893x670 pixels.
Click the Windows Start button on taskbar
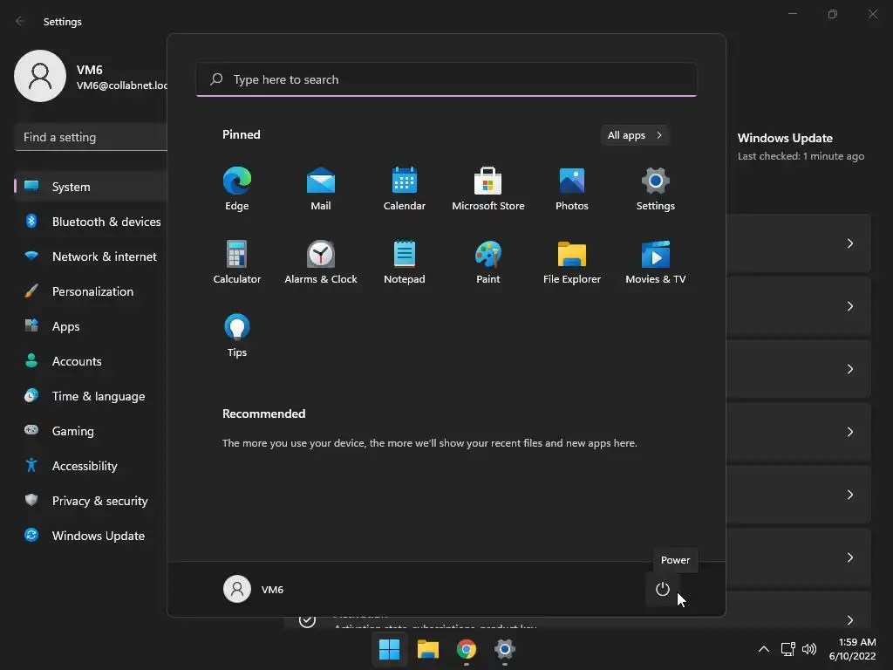[390, 649]
